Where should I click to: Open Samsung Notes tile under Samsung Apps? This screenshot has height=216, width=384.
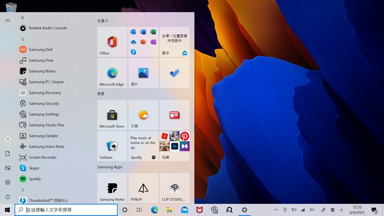pos(112,188)
